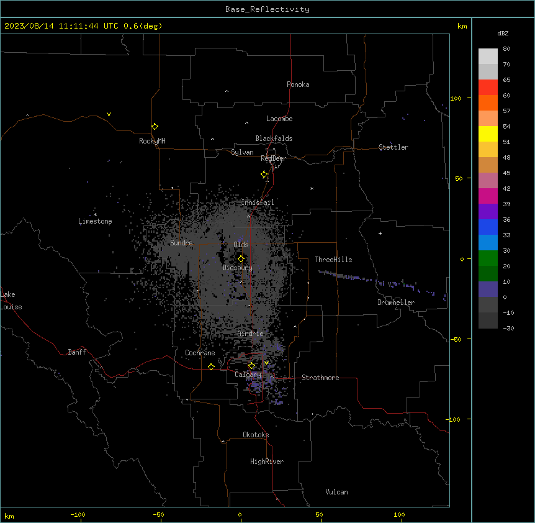Click the HighRiver town label
The image size is (535, 523).
click(x=267, y=462)
